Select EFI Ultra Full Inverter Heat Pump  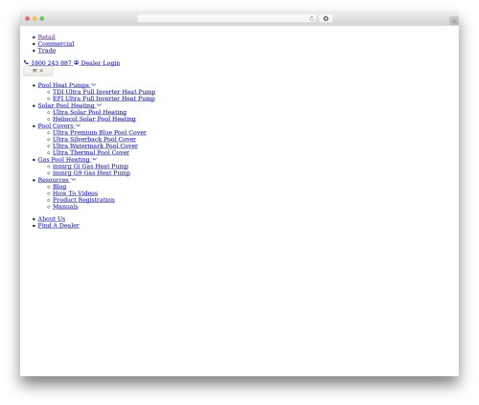[x=103, y=99]
